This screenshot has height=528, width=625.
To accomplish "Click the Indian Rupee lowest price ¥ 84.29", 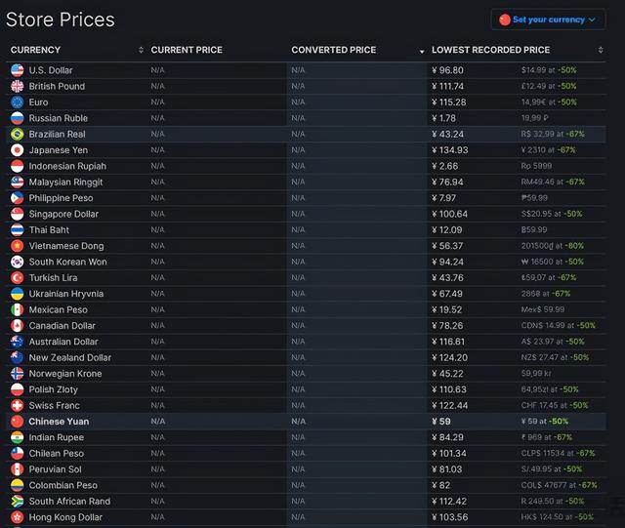I will tap(448, 437).
